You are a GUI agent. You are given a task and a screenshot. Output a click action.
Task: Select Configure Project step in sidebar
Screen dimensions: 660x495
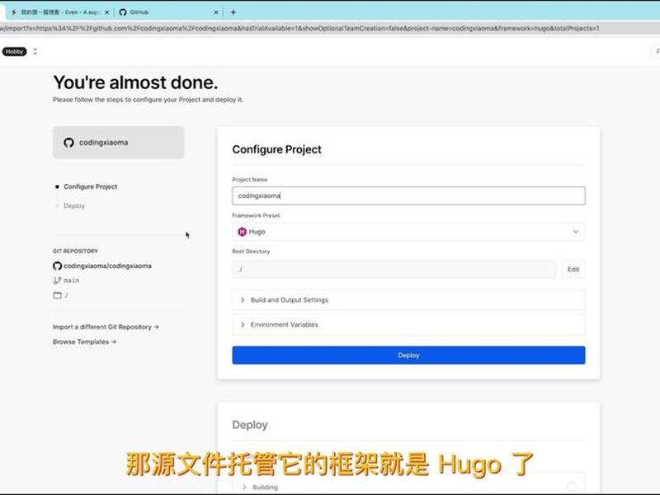pos(91,186)
